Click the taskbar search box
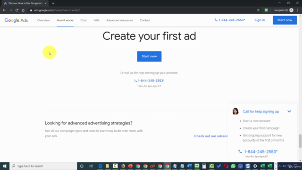 [x=43, y=166]
